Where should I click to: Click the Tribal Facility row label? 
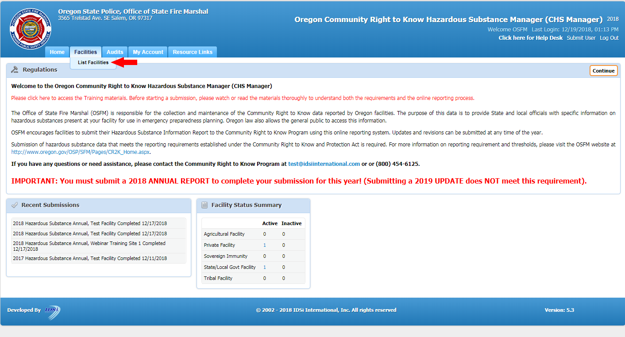(x=218, y=278)
